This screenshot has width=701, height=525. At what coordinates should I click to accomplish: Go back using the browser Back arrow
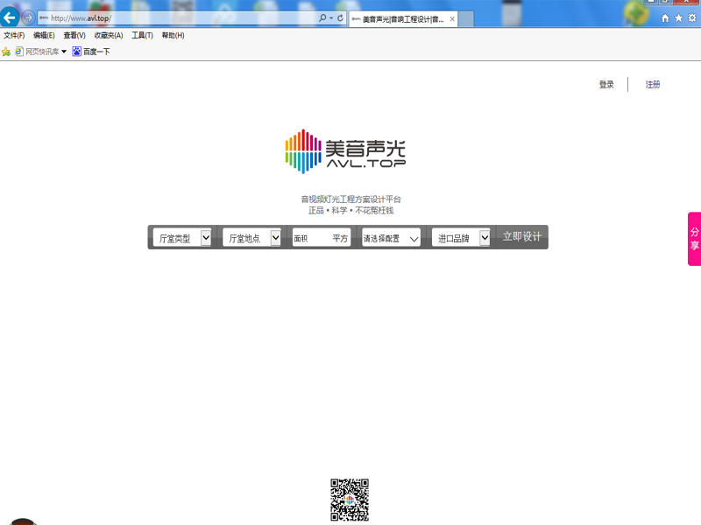click(10, 17)
